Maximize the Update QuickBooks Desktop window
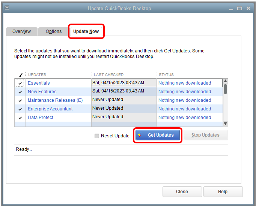Screen dimensions: 256x207 coord(239,9)
